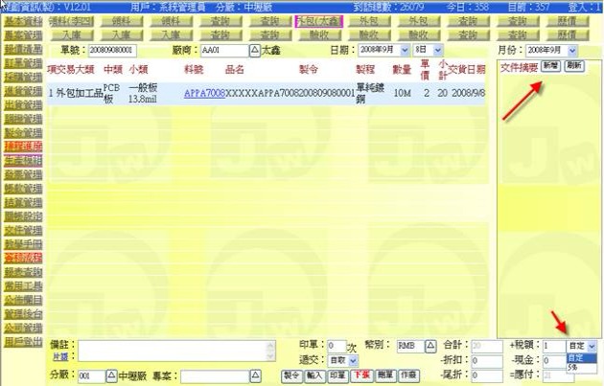This screenshot has width=604, height=386.
Task: Open the highlighted 外包(太鑫) tab
Action: 319,20
